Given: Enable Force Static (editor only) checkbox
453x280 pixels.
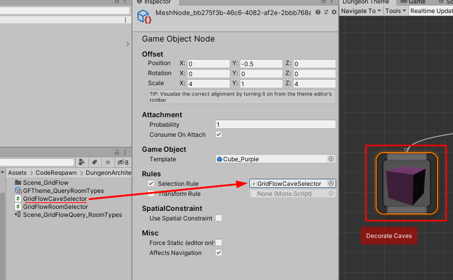Looking at the screenshot, I should [219, 242].
